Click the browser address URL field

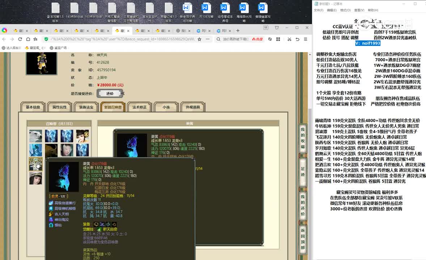(x=122, y=39)
